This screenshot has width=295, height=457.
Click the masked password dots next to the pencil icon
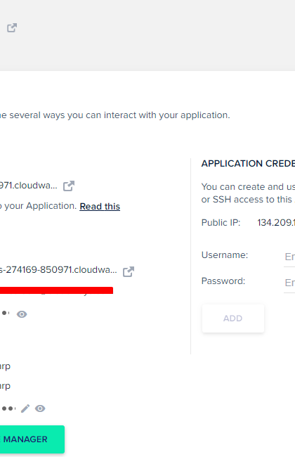tap(8, 408)
